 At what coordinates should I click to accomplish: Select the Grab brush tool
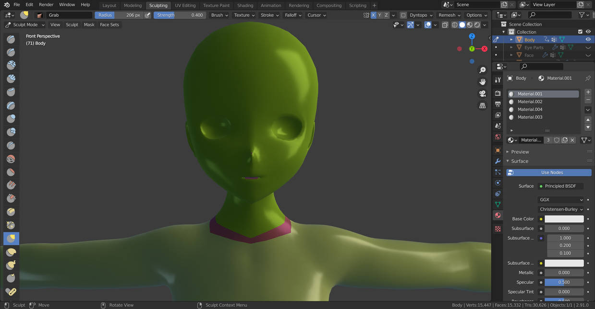[x=11, y=238]
